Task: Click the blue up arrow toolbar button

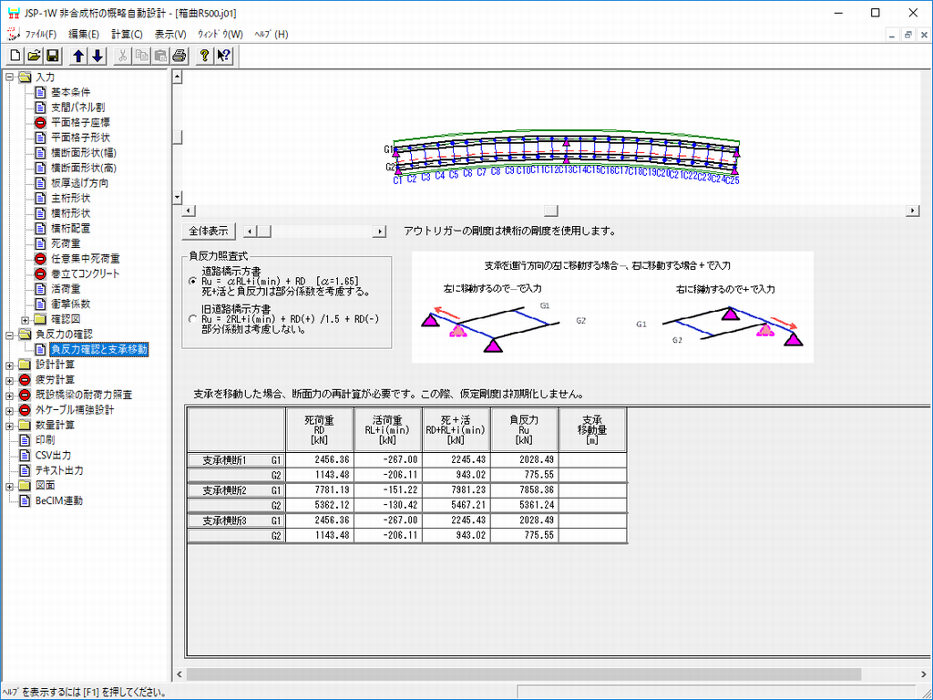Action: click(79, 56)
